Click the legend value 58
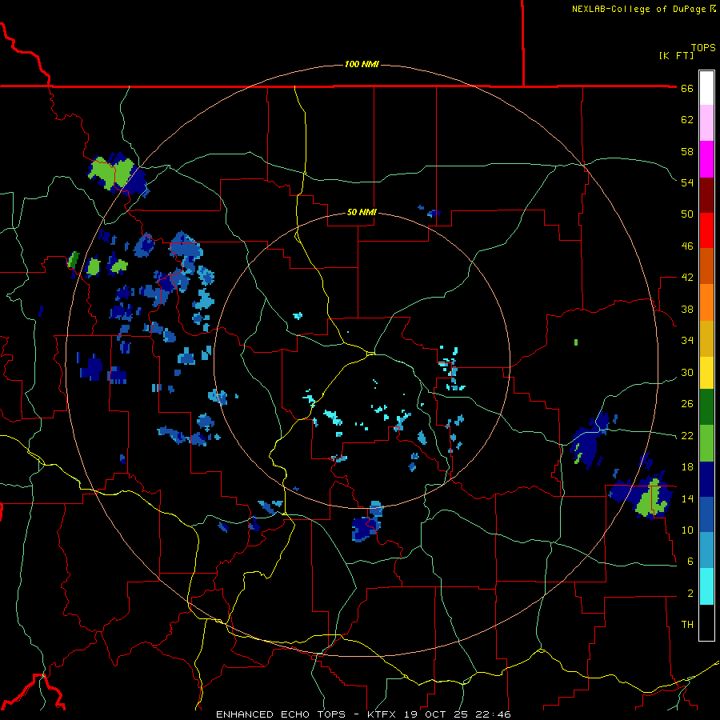The image size is (720, 720). pyautogui.click(x=687, y=151)
